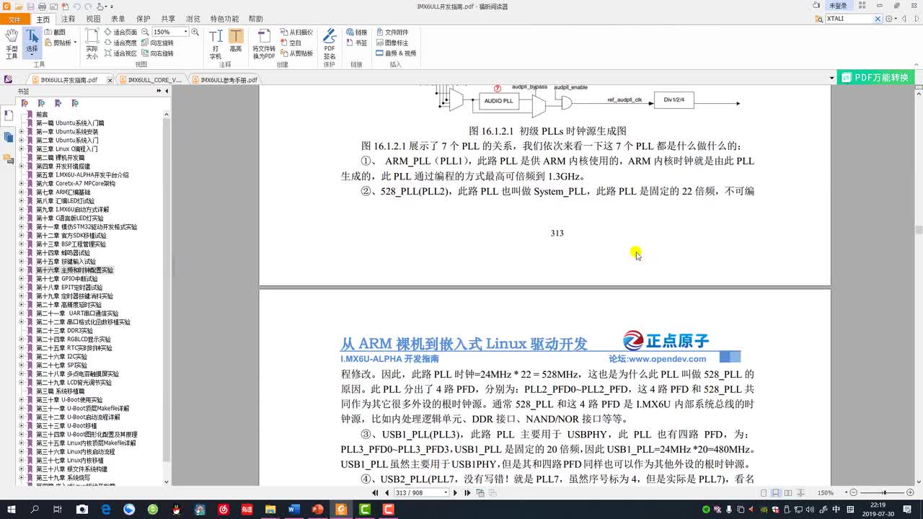Open the Comments side panel icon

(8, 159)
